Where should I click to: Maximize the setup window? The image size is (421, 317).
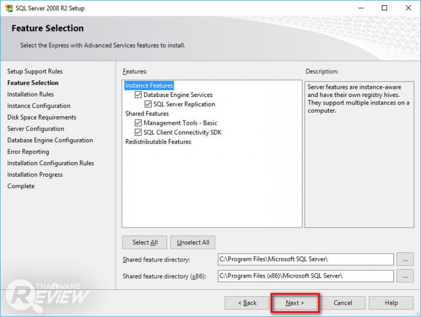[x=385, y=8]
